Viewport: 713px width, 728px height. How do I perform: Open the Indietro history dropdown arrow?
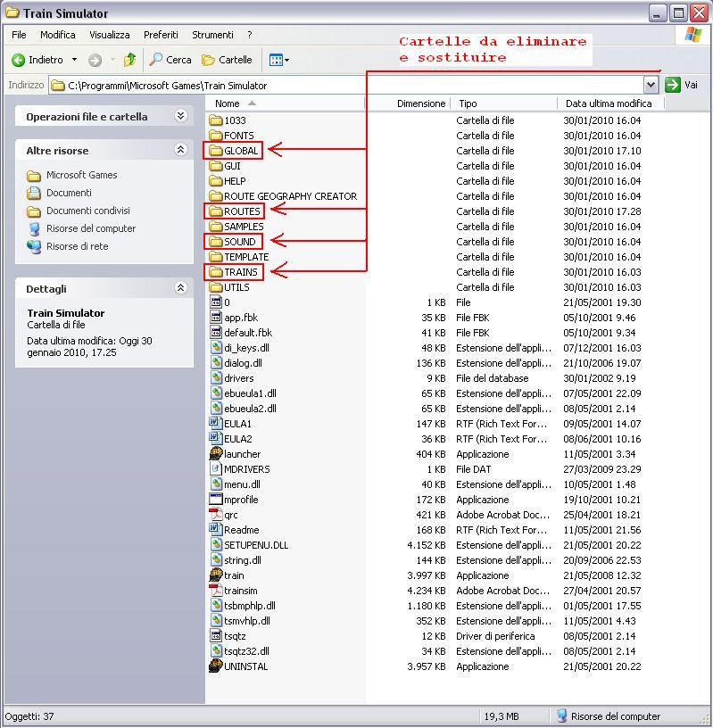point(74,60)
